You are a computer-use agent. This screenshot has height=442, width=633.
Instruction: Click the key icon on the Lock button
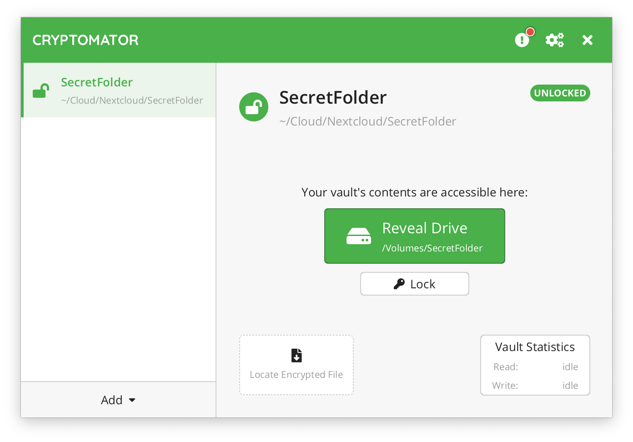(x=399, y=284)
